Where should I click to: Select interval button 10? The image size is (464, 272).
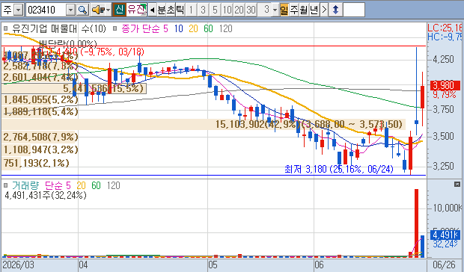pyautogui.click(x=227, y=10)
